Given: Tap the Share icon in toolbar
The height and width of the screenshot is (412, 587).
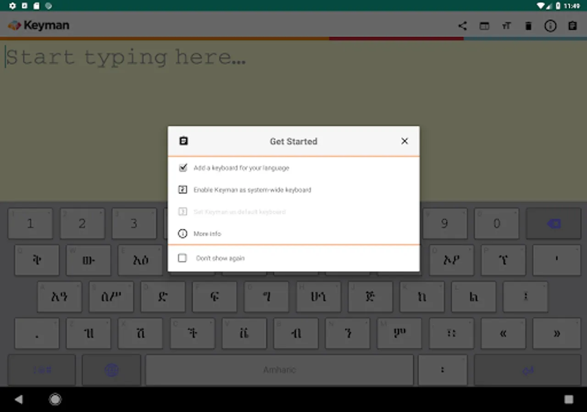Looking at the screenshot, I should [462, 26].
